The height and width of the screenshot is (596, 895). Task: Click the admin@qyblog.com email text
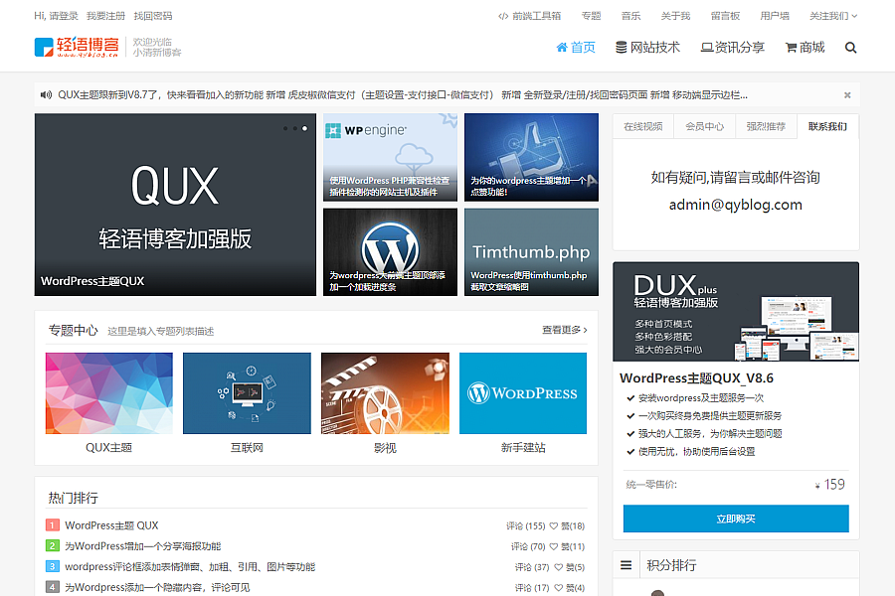click(x=736, y=205)
